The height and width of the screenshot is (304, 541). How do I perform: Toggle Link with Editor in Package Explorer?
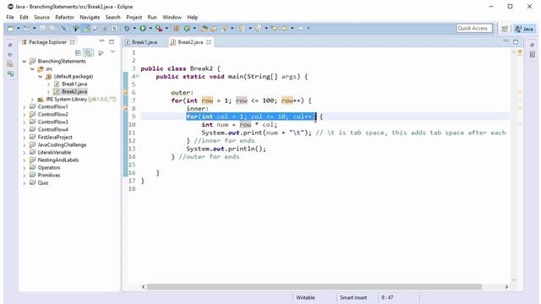[88, 52]
